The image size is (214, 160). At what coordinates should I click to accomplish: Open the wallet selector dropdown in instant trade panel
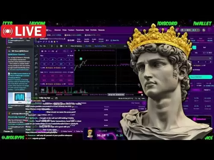(66, 51)
